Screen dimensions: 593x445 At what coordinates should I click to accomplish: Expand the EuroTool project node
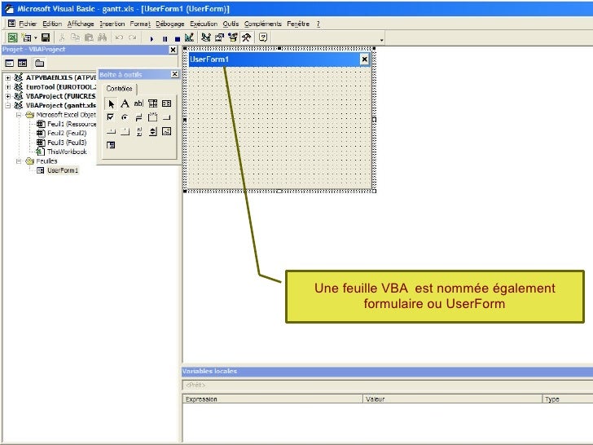tap(8, 87)
